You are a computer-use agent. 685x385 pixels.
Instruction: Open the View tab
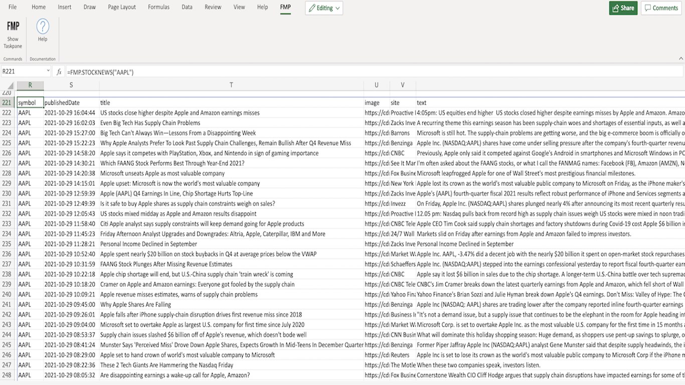tap(239, 8)
